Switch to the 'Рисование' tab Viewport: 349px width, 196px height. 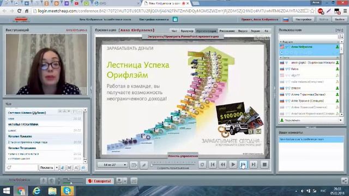point(227,31)
